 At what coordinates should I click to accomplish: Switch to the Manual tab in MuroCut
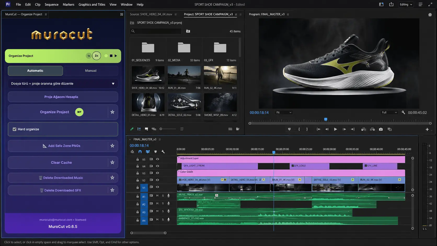click(x=91, y=71)
